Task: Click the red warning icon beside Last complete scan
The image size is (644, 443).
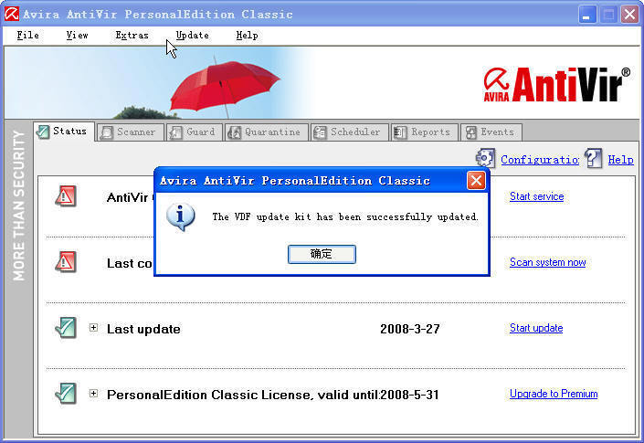Action: [x=65, y=262]
